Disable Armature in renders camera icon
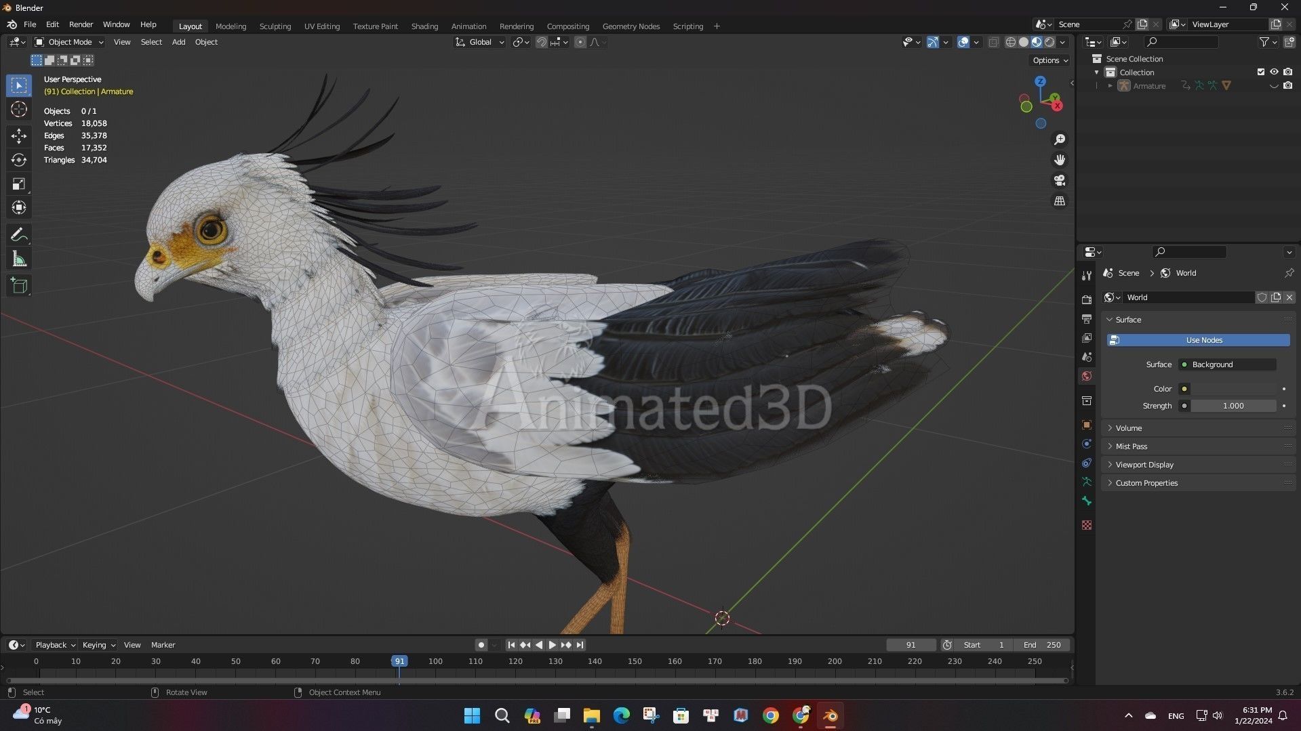 [1287, 85]
